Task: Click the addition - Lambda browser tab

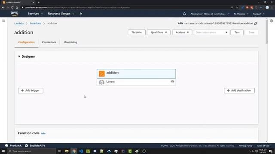Action: pyautogui.click(x=18, y=3)
